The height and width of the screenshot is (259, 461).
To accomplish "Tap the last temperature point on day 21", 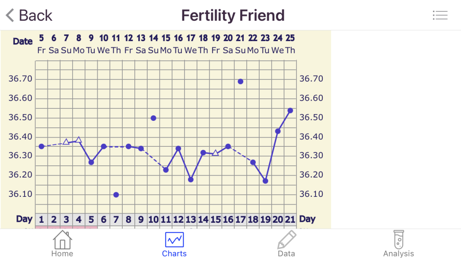I will [290, 111].
